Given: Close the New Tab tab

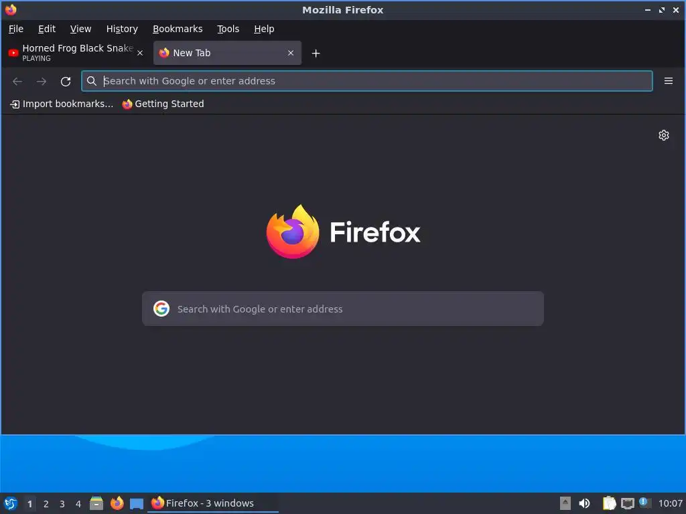Looking at the screenshot, I should [x=291, y=53].
